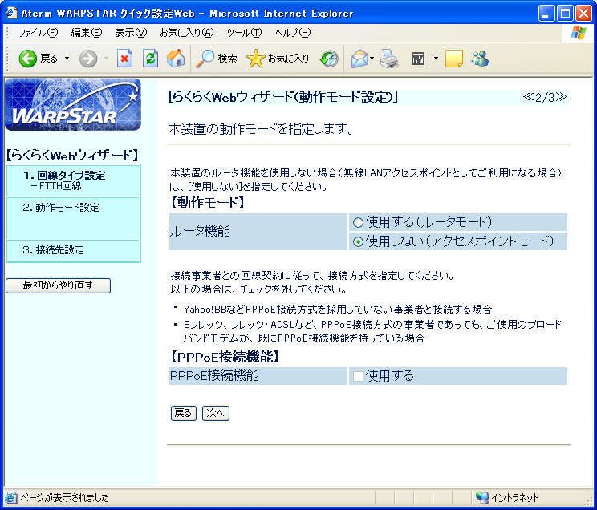
Task: Toggle the PPPoE接続機能 使用する checkbox
Action: click(358, 376)
